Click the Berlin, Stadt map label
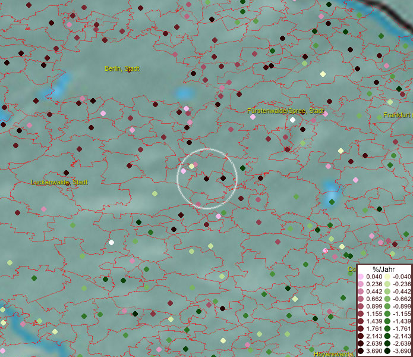This screenshot has height=357, width=413. coord(122,69)
